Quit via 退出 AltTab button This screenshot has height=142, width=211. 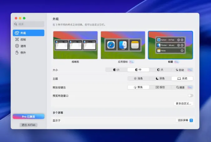tap(28, 125)
